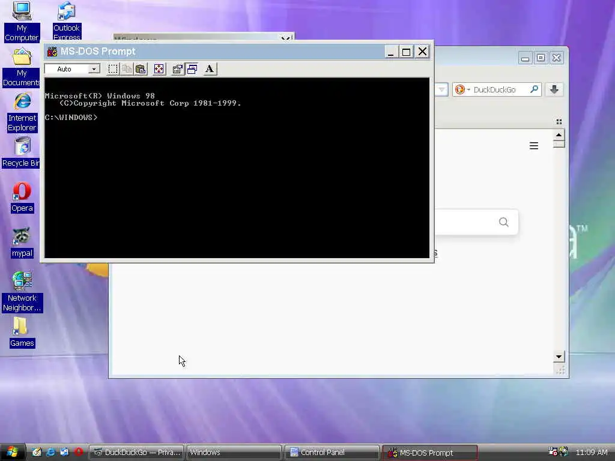Click the Downloads arrow button in browser

point(554,89)
